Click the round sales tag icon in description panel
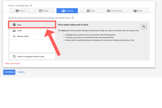This screenshot has width=162, height=108. point(144,27)
